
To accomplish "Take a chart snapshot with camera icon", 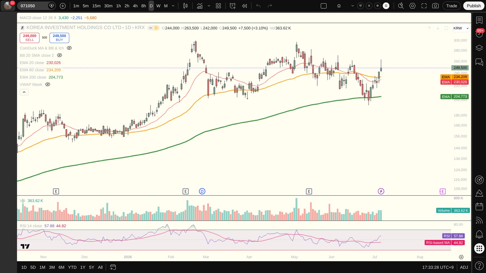I will 435,6.
